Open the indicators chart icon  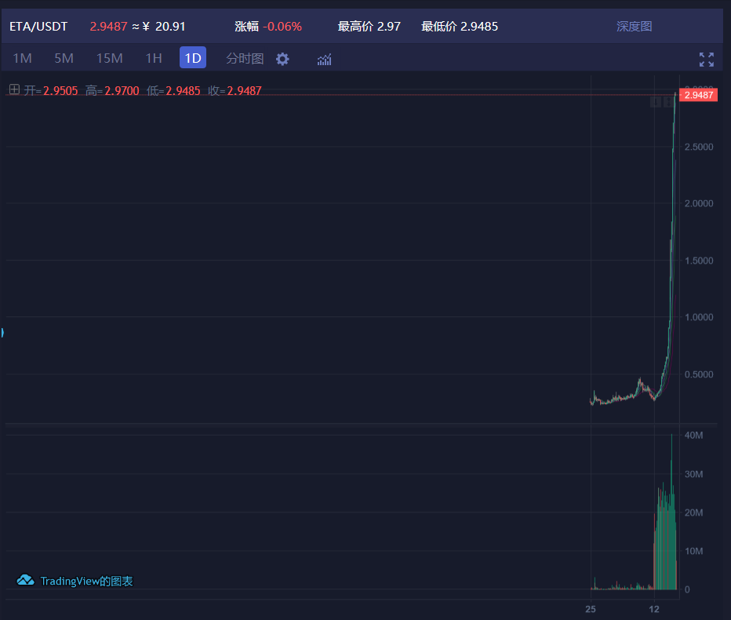click(324, 59)
